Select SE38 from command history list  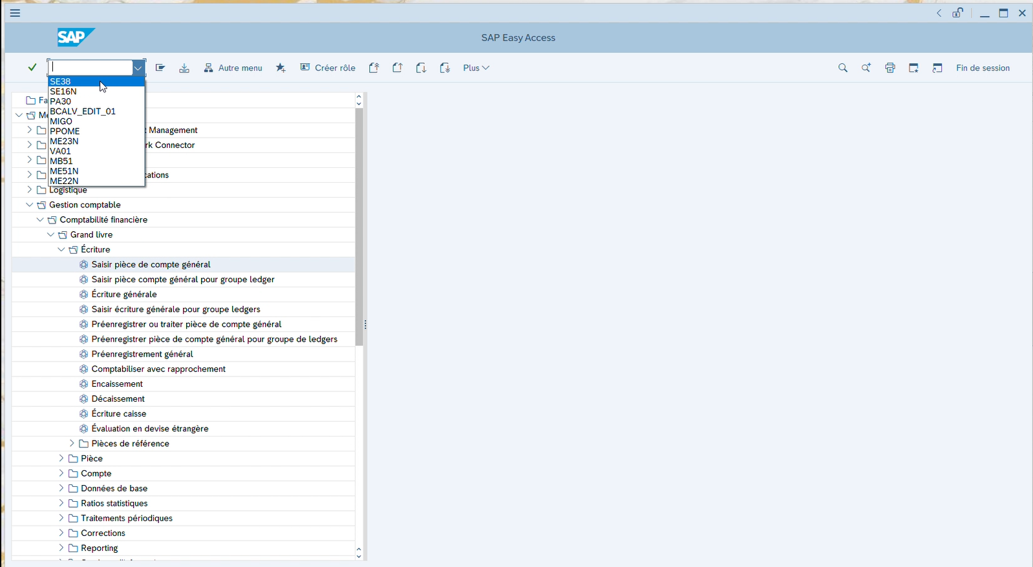coord(96,81)
